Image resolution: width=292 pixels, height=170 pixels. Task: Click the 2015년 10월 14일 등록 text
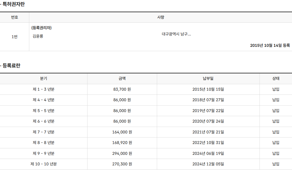coord(270,45)
